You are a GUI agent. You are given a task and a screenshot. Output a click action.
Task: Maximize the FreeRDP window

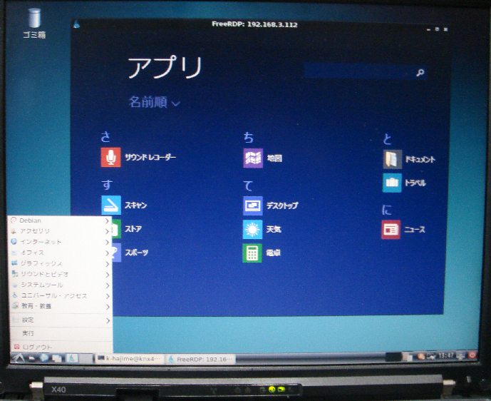tap(437, 29)
